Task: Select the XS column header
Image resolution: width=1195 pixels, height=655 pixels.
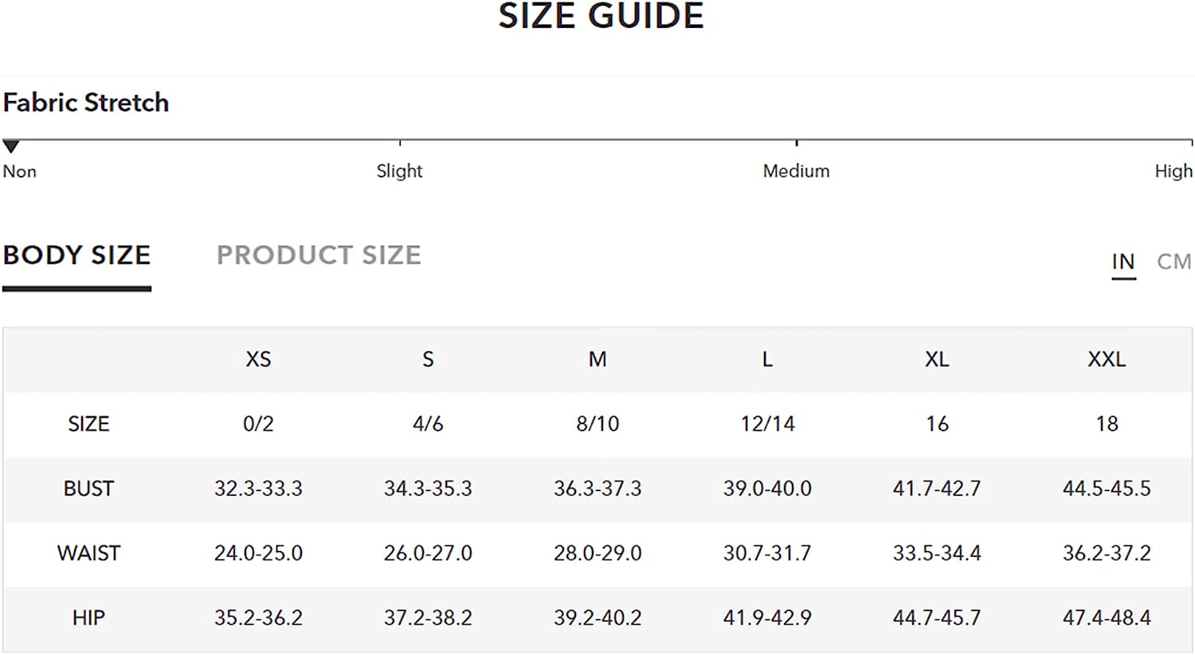Action: coord(258,360)
